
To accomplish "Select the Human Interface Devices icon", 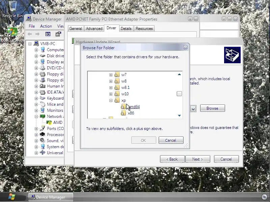I will click(x=43, y=86).
